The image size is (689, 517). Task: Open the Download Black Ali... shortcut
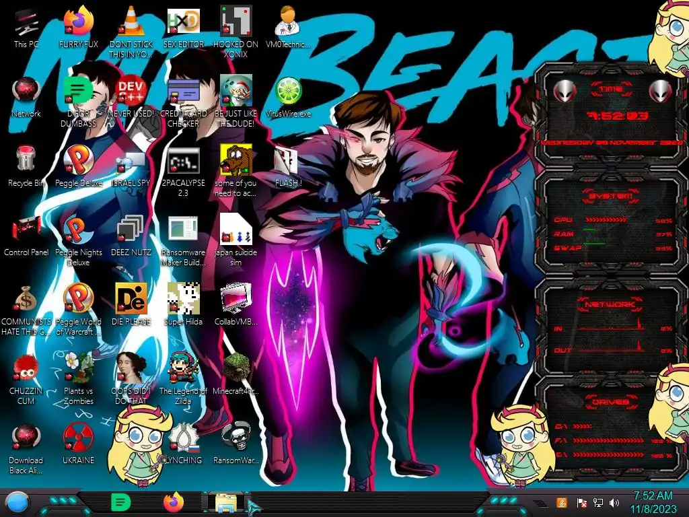tap(26, 449)
